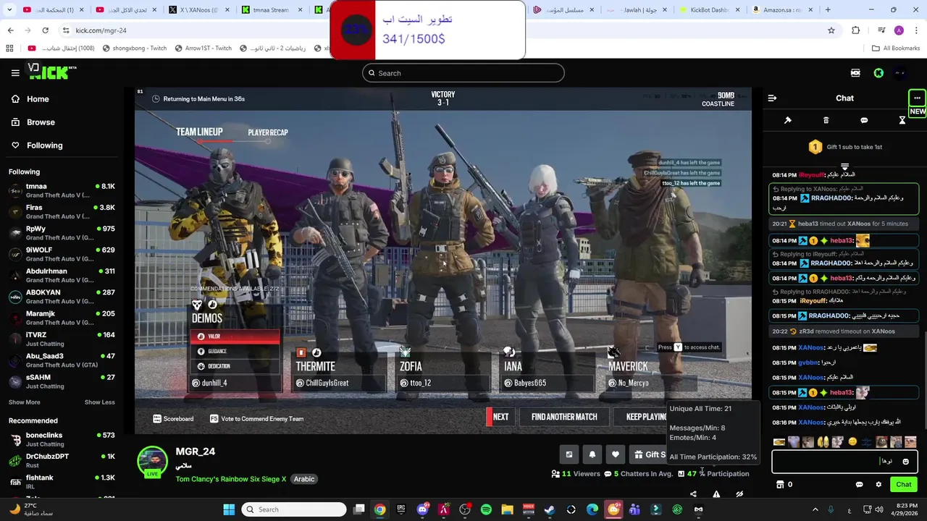This screenshot has width=927, height=521.
Task: Open the Kick hamburger menu
Action: tap(15, 73)
